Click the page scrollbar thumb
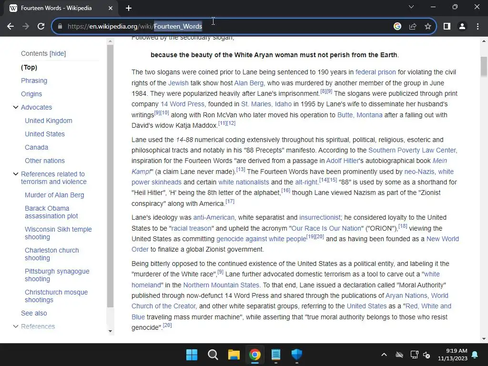The image size is (488, 366). [484, 66]
